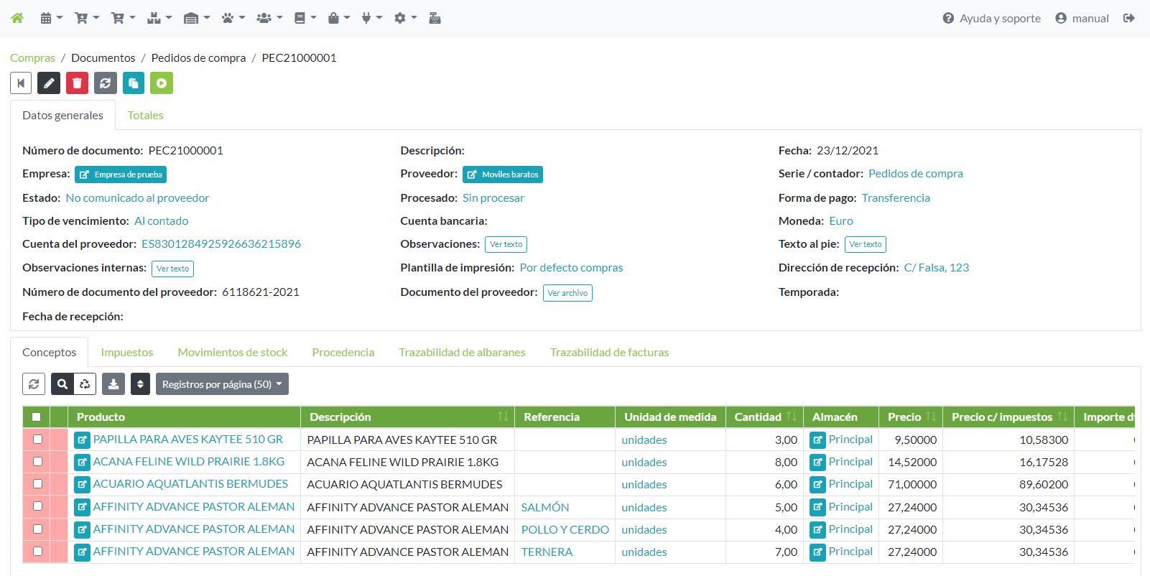Tick the select-all checkbox in the table header
Screen dimensions: 1150x576
[x=37, y=417]
